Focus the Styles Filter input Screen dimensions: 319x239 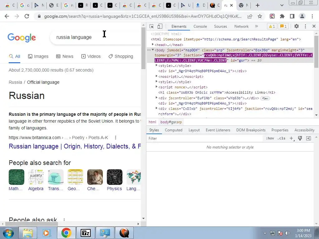(205, 138)
